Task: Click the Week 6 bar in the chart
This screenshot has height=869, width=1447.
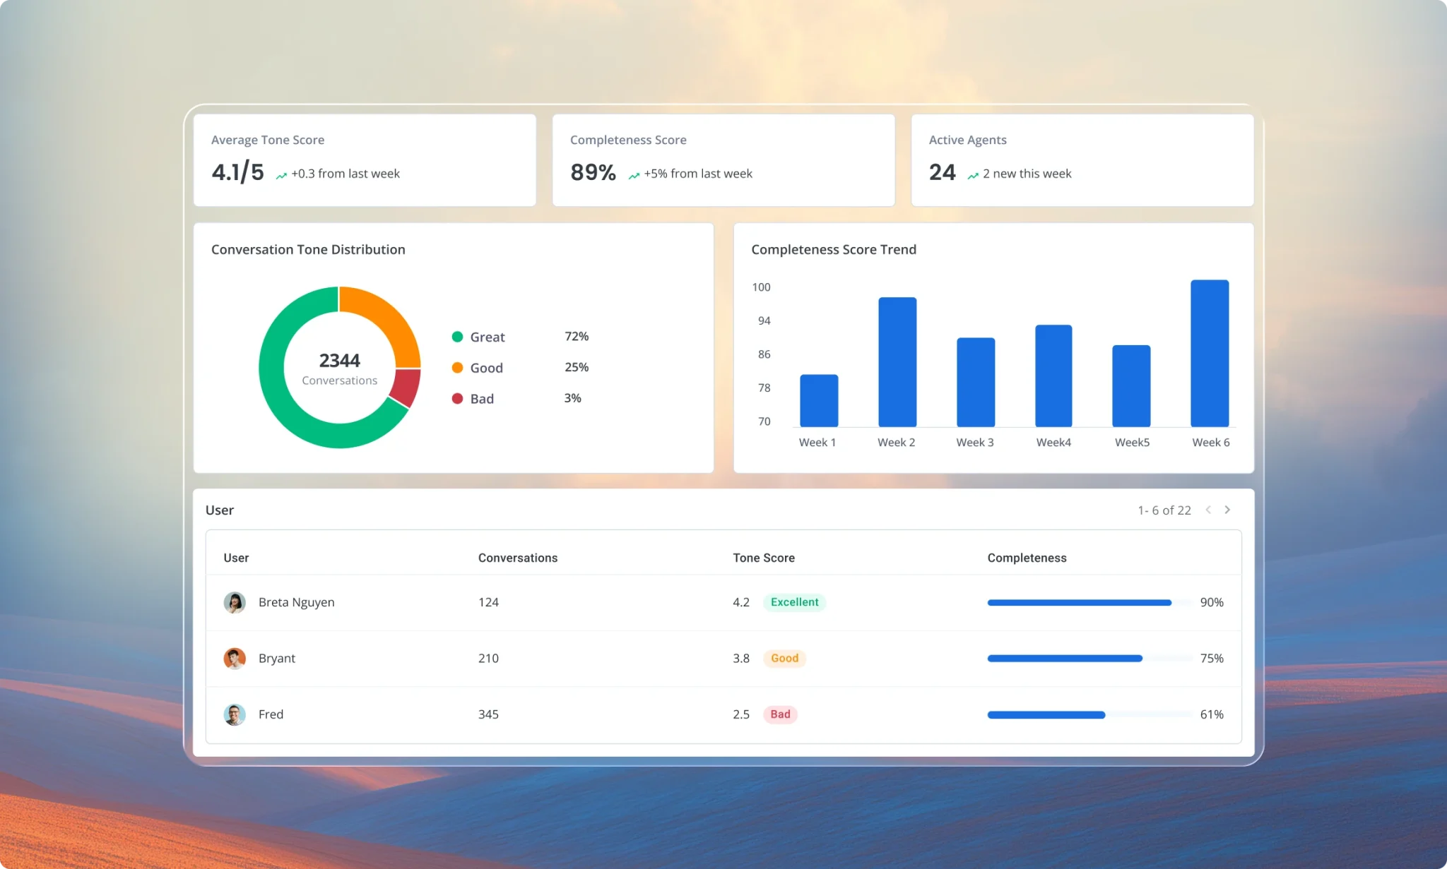Action: (x=1210, y=353)
